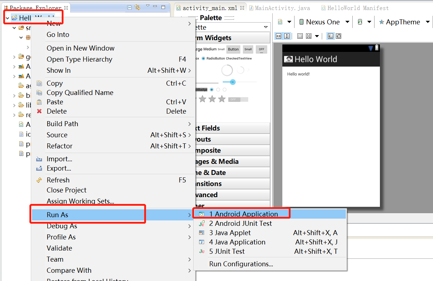This screenshot has width=433, height=281.
Task: Open the Images & Media palette category
Action: (x=232, y=161)
